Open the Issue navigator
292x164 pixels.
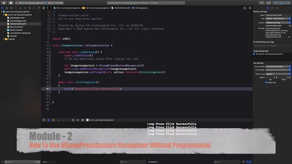click(x=21, y=8)
